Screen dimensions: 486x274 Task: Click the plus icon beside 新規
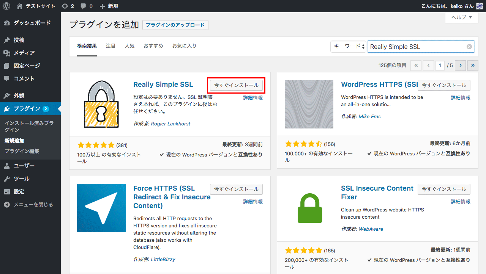(x=102, y=6)
